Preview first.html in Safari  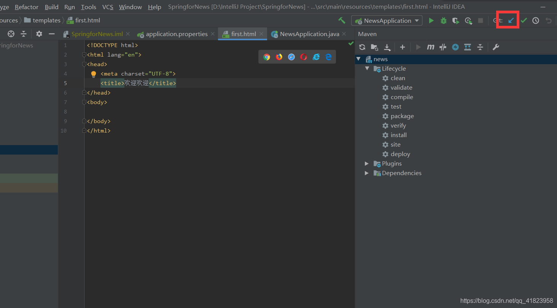coord(291,57)
